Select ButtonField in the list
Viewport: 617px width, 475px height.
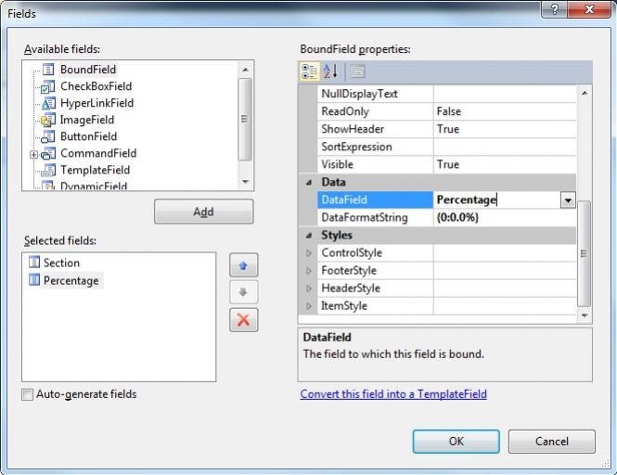point(88,136)
